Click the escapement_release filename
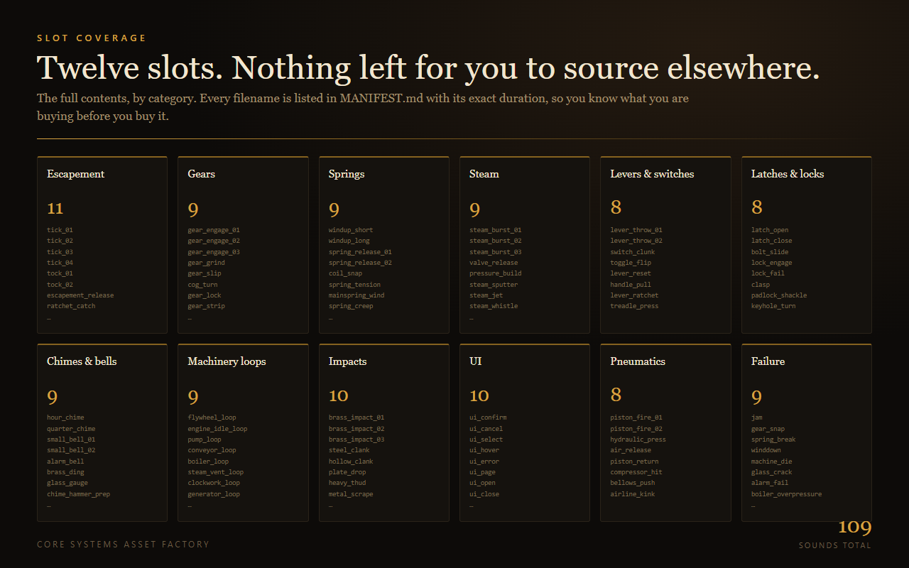 [x=80, y=295]
